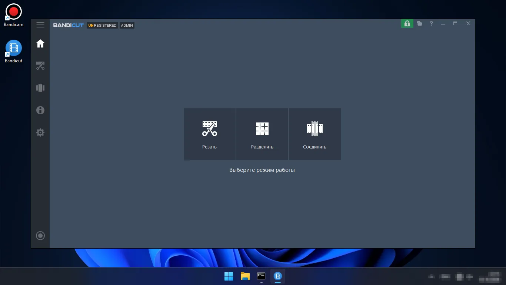The image size is (506, 285).
Task: Open the Information sidebar icon
Action: (x=40, y=110)
